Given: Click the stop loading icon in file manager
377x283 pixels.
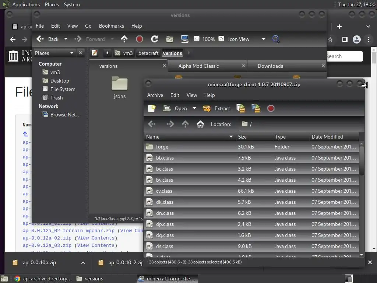Looking at the screenshot, I should tap(140, 39).
